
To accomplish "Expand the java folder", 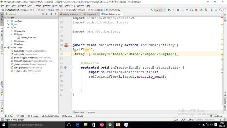I will [x=8, y=24].
